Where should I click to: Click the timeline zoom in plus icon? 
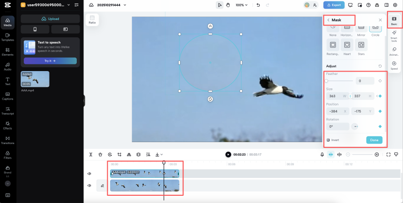coord(377,155)
